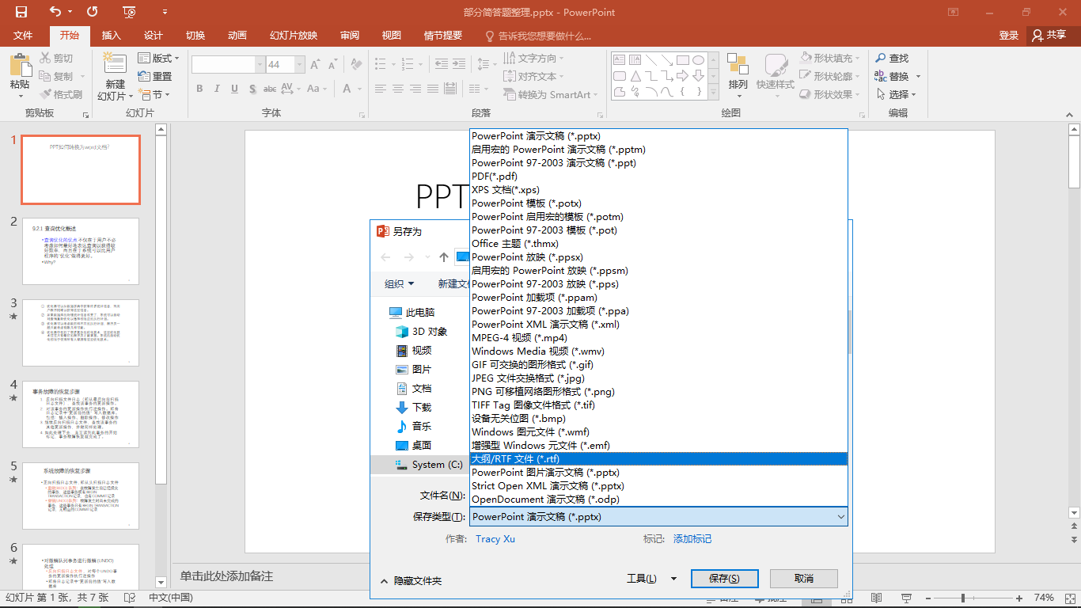The image size is (1081, 608).
Task: Click the up-folder arrow in Save As dialog
Action: 444,257
